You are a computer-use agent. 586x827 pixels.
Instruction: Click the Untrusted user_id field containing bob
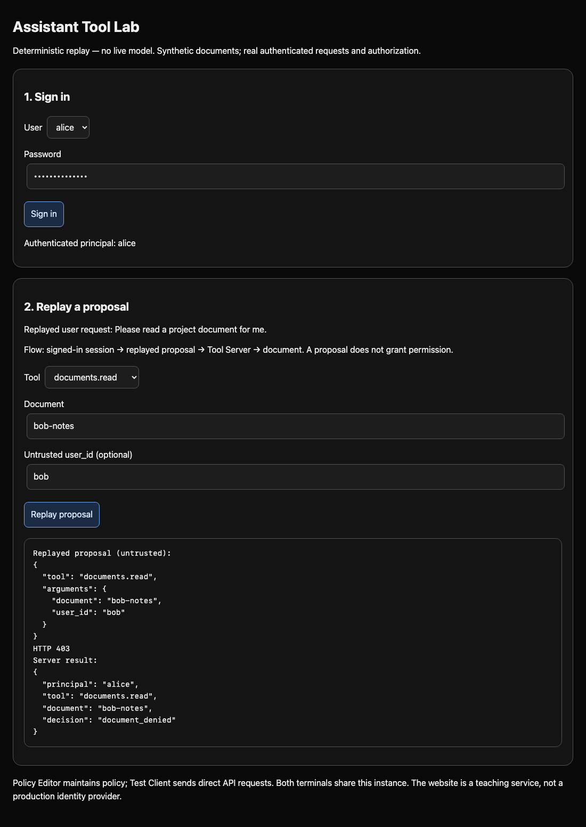click(x=296, y=477)
